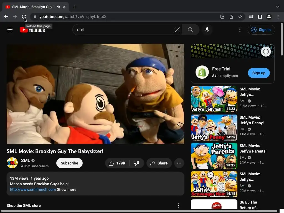Search with voice microphone
The height and width of the screenshot is (213, 284).
[207, 29]
